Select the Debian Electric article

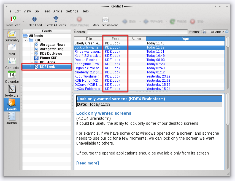[x=149, y=60]
